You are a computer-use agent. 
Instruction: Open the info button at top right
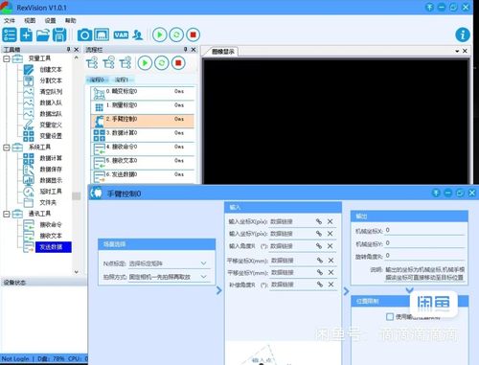(463, 34)
